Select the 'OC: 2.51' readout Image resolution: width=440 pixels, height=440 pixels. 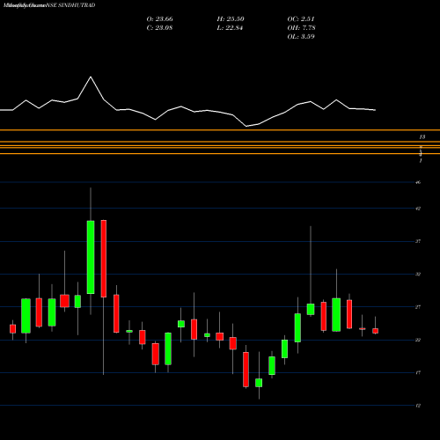(x=301, y=18)
